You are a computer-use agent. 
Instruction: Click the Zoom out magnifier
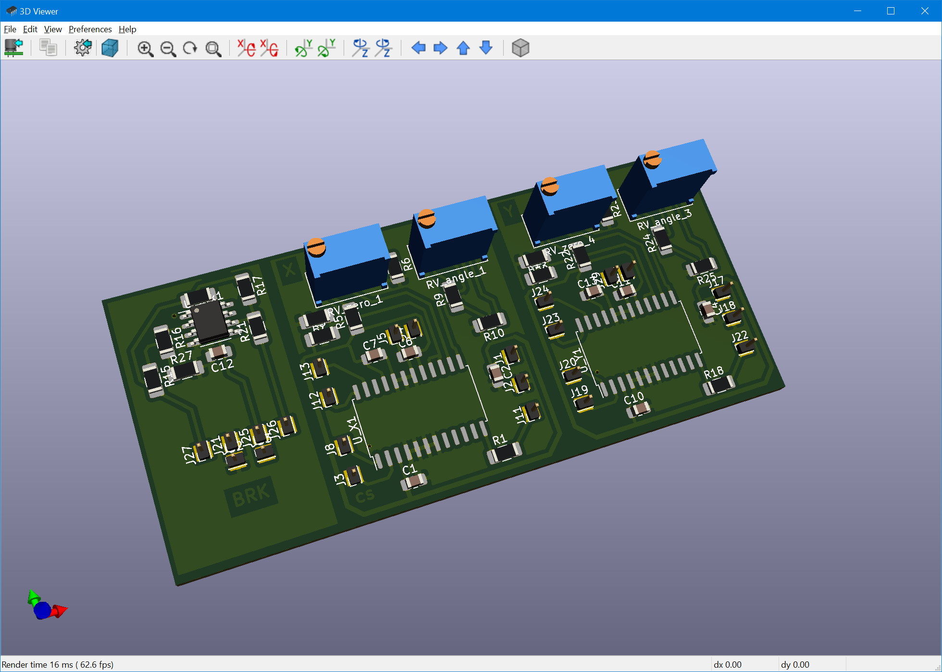168,49
